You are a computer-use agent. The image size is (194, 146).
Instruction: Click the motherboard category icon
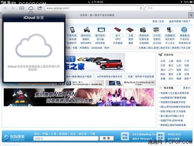[130, 30]
